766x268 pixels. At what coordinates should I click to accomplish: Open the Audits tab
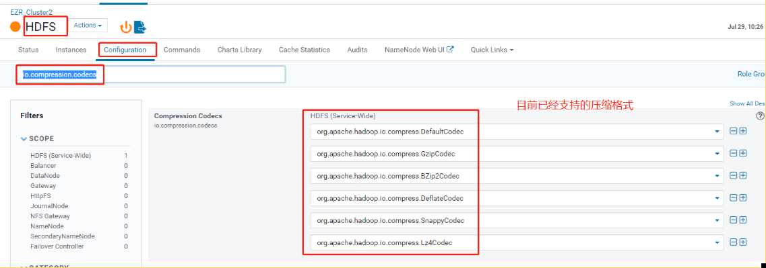click(357, 50)
